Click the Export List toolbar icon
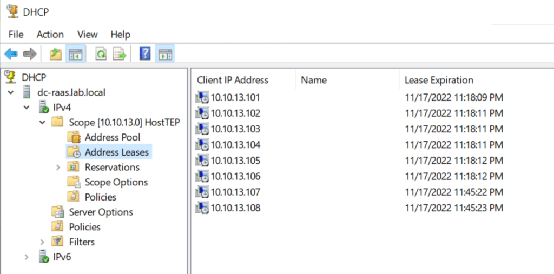Viewport: 554px width, 274px height. click(x=119, y=54)
